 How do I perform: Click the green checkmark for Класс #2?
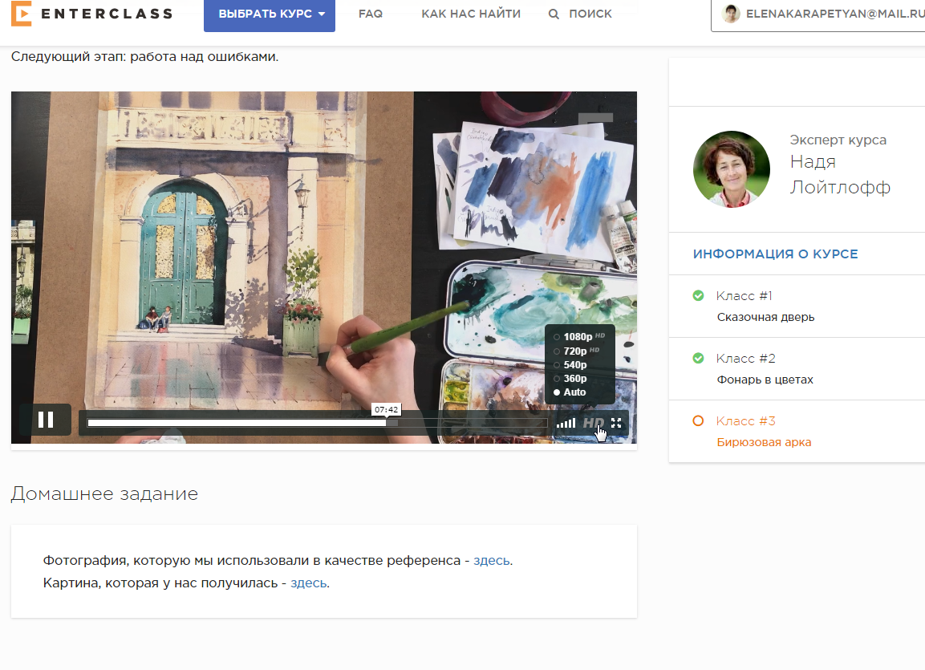(698, 358)
